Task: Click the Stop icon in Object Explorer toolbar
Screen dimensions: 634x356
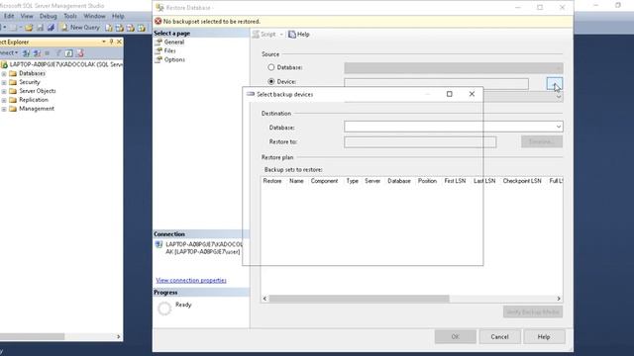Action: coord(47,52)
